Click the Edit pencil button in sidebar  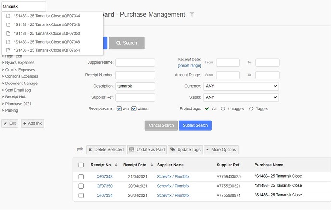tap(10, 123)
